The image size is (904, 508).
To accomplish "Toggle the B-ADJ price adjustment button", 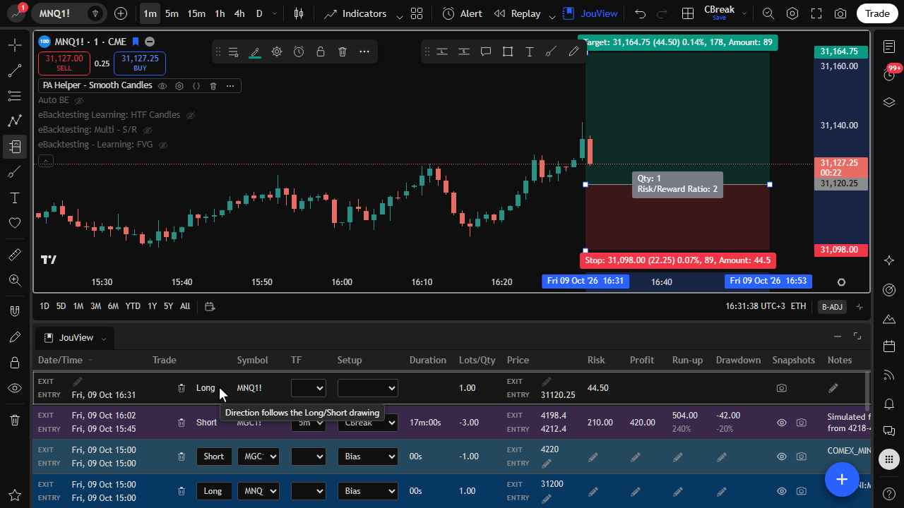I will tap(832, 306).
